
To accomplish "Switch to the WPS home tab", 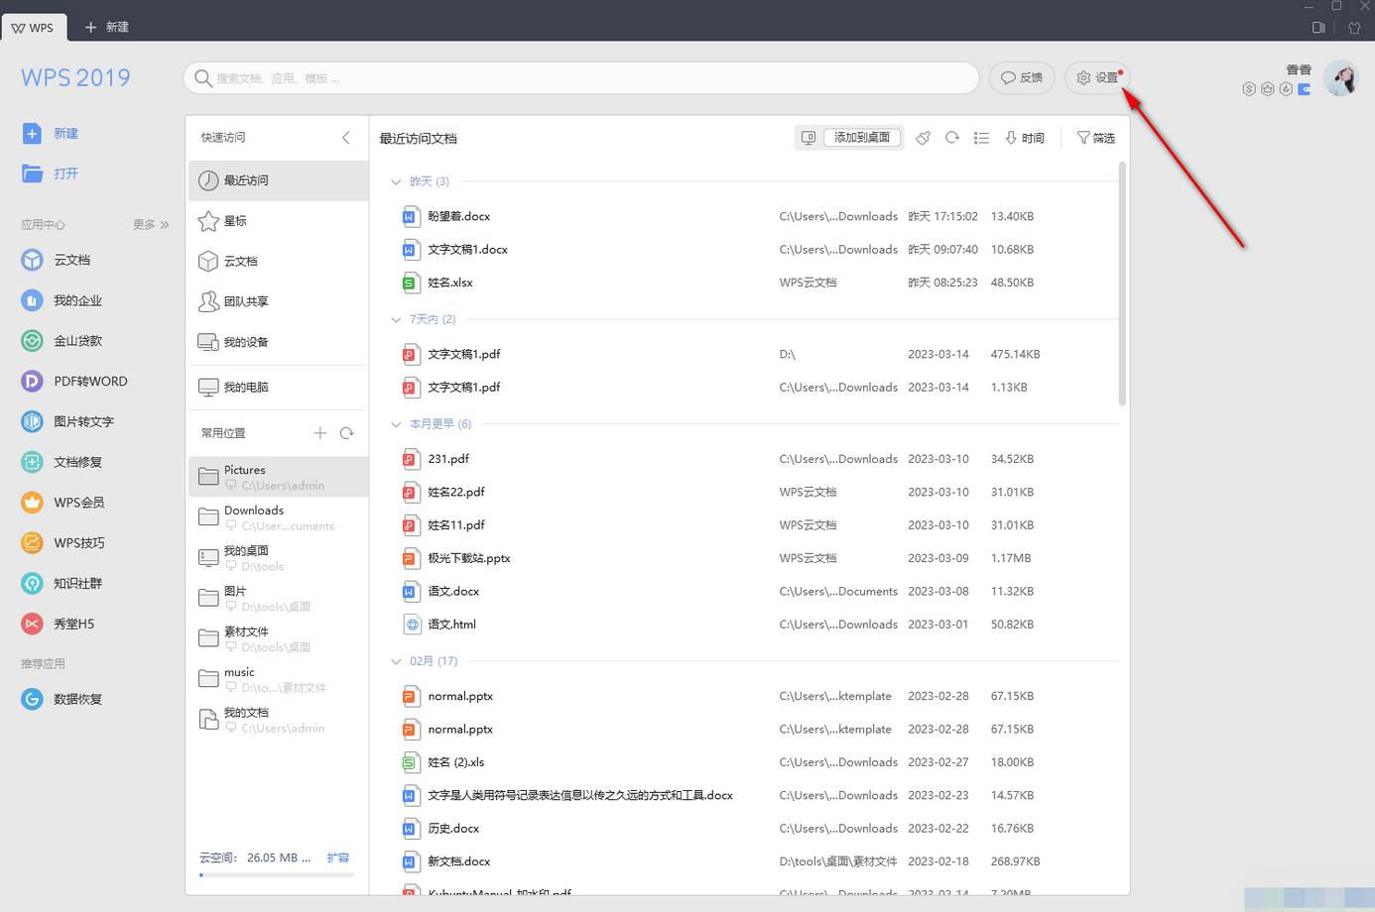I will [33, 27].
